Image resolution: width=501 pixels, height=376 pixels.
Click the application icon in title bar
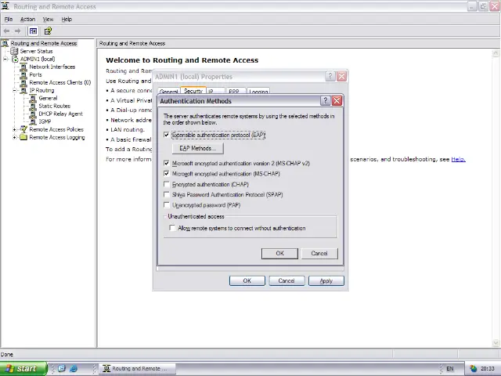(5, 6)
